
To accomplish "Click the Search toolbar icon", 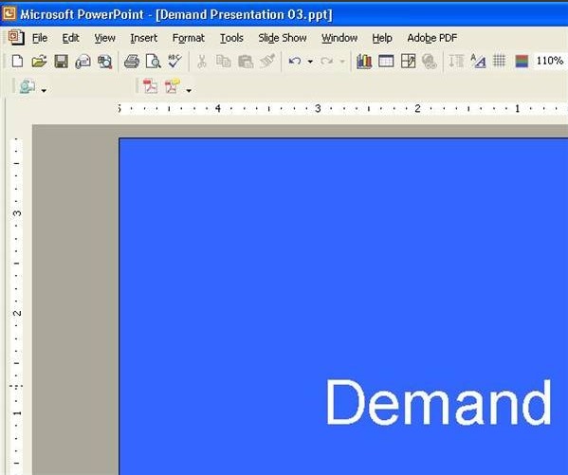I will [x=105, y=62].
